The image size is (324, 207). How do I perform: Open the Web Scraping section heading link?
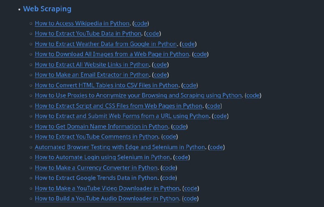pos(47,9)
